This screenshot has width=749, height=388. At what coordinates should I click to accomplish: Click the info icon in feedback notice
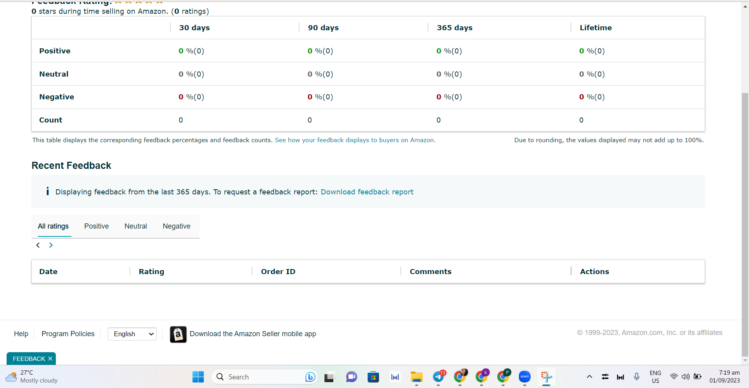pos(48,191)
